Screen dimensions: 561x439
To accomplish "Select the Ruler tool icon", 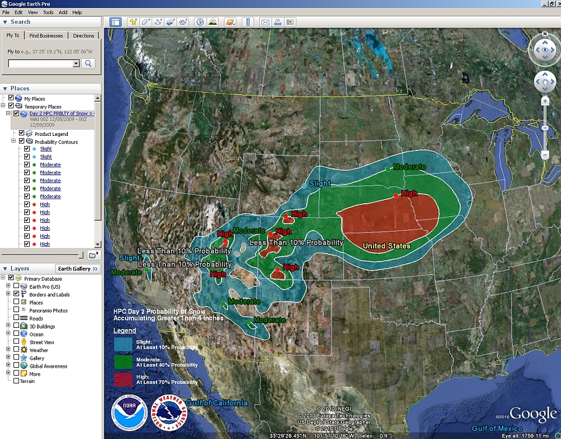I will [x=247, y=22].
